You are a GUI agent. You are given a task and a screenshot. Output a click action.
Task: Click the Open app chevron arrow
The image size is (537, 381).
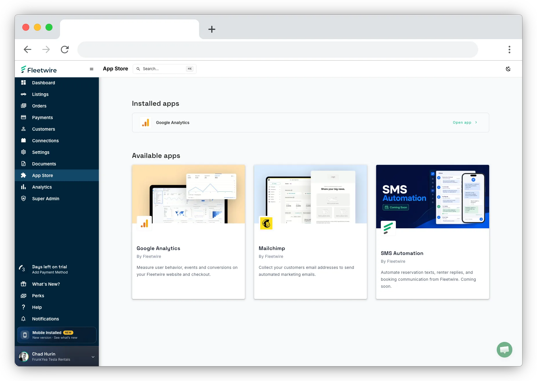(476, 123)
